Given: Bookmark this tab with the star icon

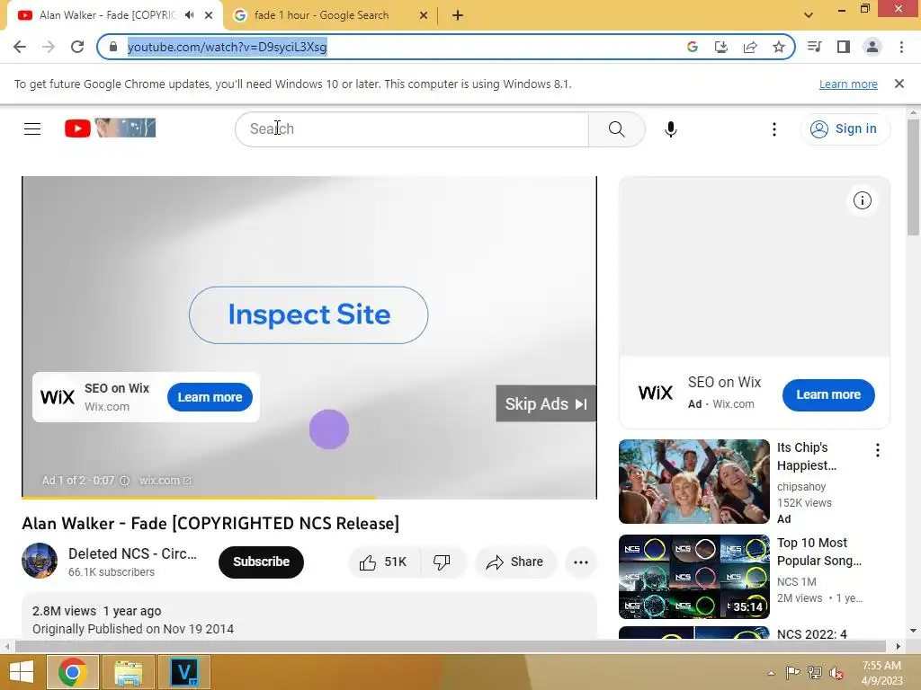Looking at the screenshot, I should coord(779,47).
